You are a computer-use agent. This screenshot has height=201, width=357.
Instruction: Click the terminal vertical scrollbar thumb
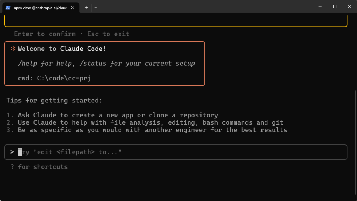pyautogui.click(x=355, y=143)
